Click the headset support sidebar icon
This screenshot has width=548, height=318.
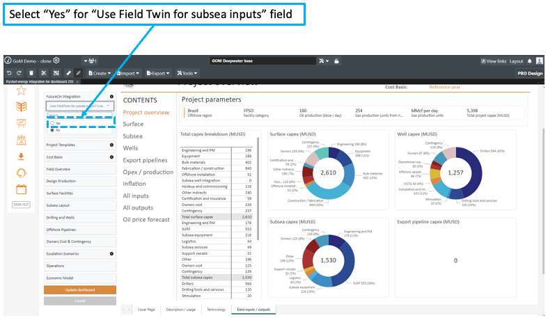[x=22, y=173]
